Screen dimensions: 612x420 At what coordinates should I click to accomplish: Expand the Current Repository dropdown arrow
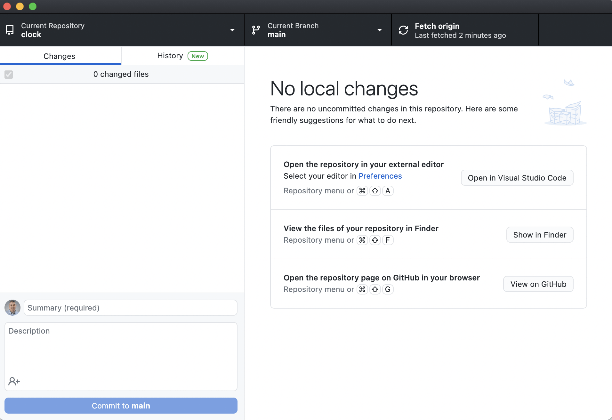pyautogui.click(x=232, y=30)
